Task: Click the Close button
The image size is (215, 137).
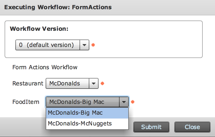Action: point(192,127)
